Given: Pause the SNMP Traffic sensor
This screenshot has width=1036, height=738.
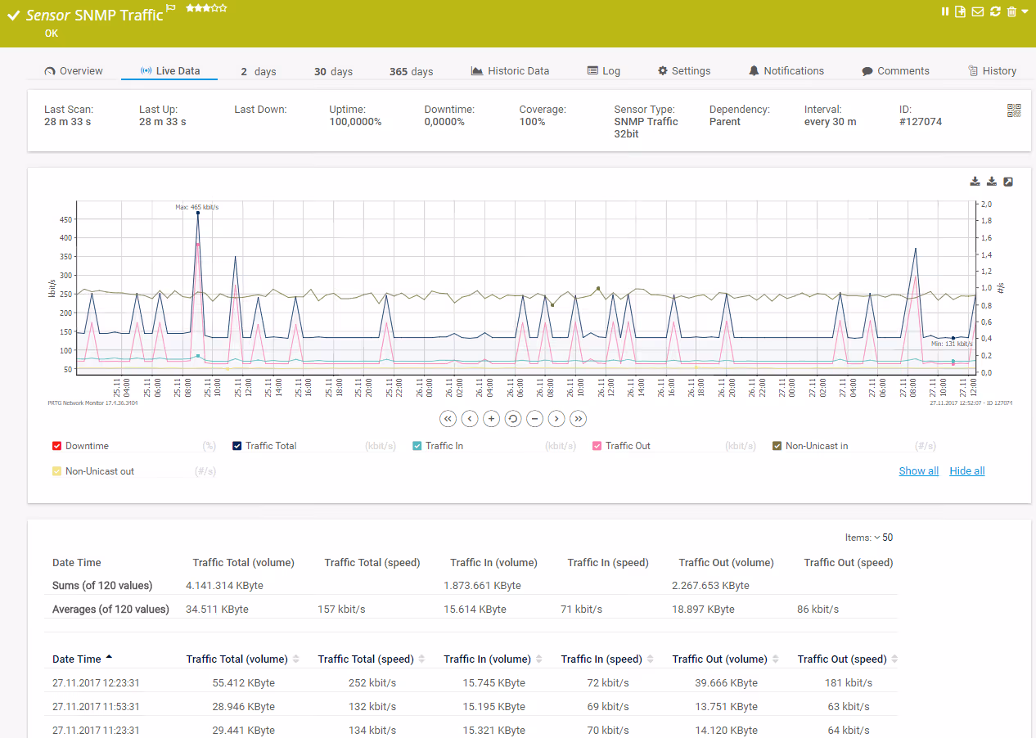Looking at the screenshot, I should [x=945, y=11].
